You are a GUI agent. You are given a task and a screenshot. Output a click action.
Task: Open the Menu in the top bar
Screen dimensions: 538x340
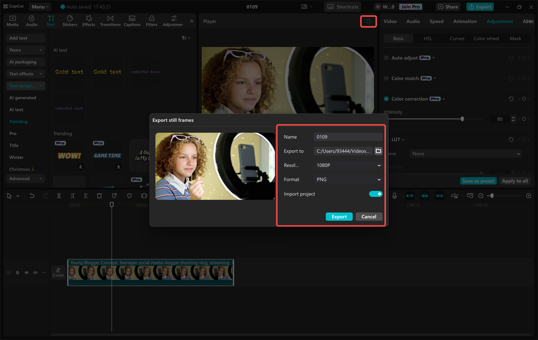click(39, 6)
